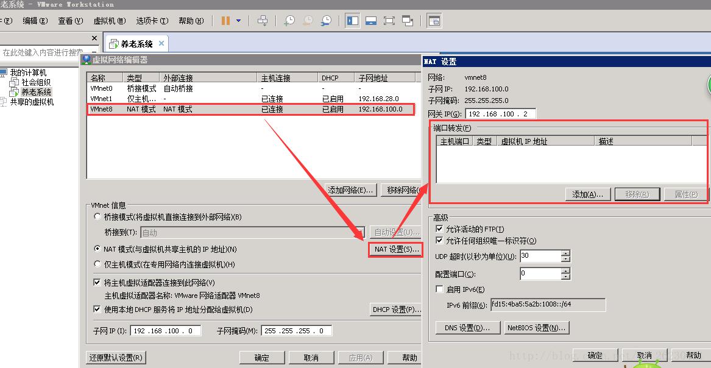
Task: Click the console view icon at toolbar end
Action: [x=434, y=21]
